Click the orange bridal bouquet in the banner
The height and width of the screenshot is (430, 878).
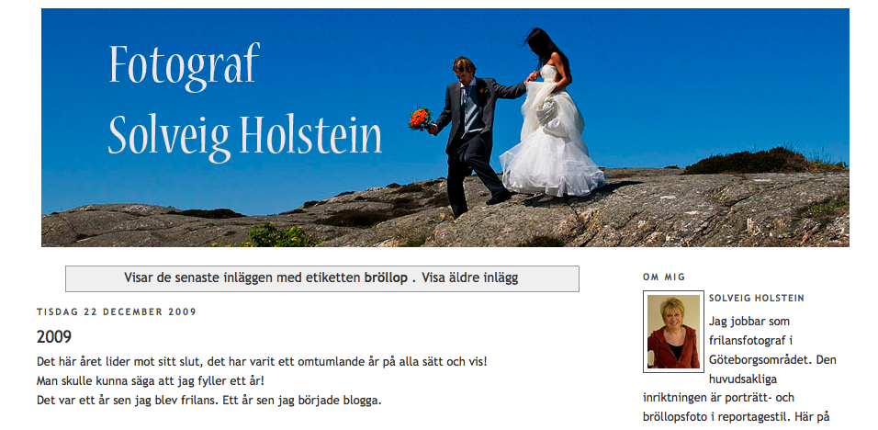420,119
